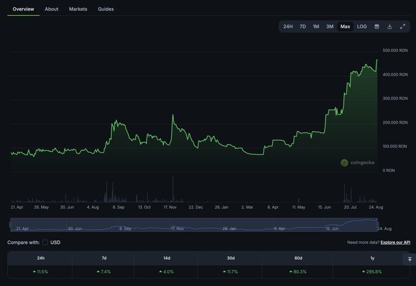Click the 100.000 RON axis label
416x286 pixels.
point(395,146)
